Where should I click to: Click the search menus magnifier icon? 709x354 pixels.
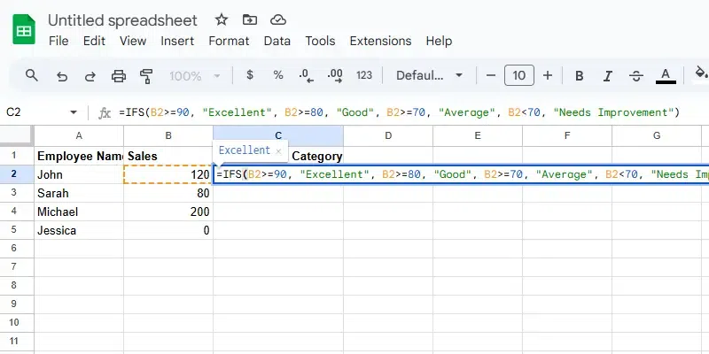click(x=32, y=76)
